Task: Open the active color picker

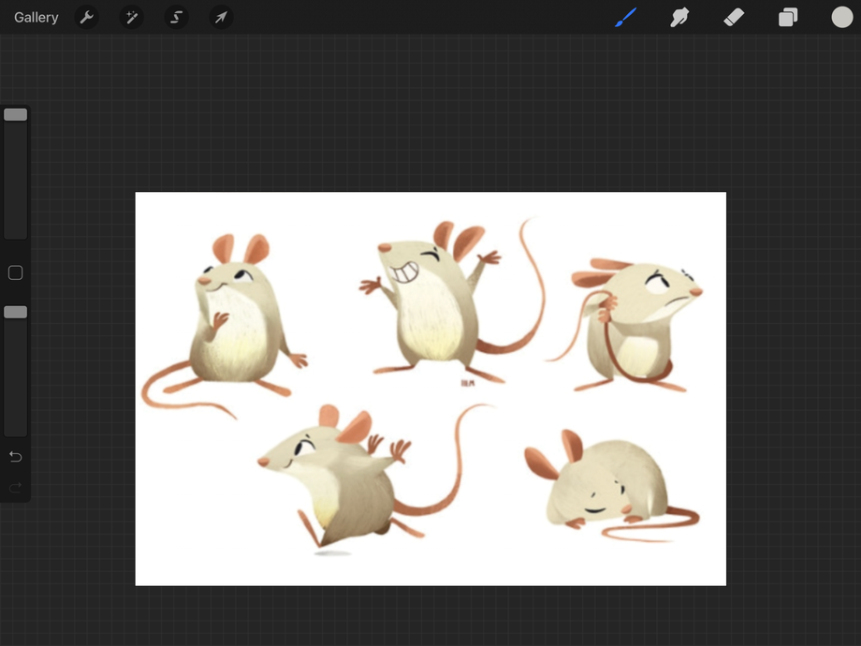Action: pyautogui.click(x=841, y=17)
